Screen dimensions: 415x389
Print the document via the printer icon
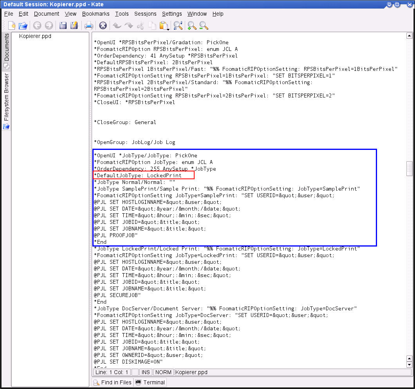89,26
